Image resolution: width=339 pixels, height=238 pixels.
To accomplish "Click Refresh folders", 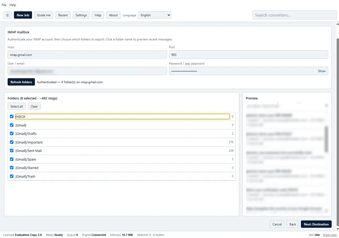I will (21, 82).
